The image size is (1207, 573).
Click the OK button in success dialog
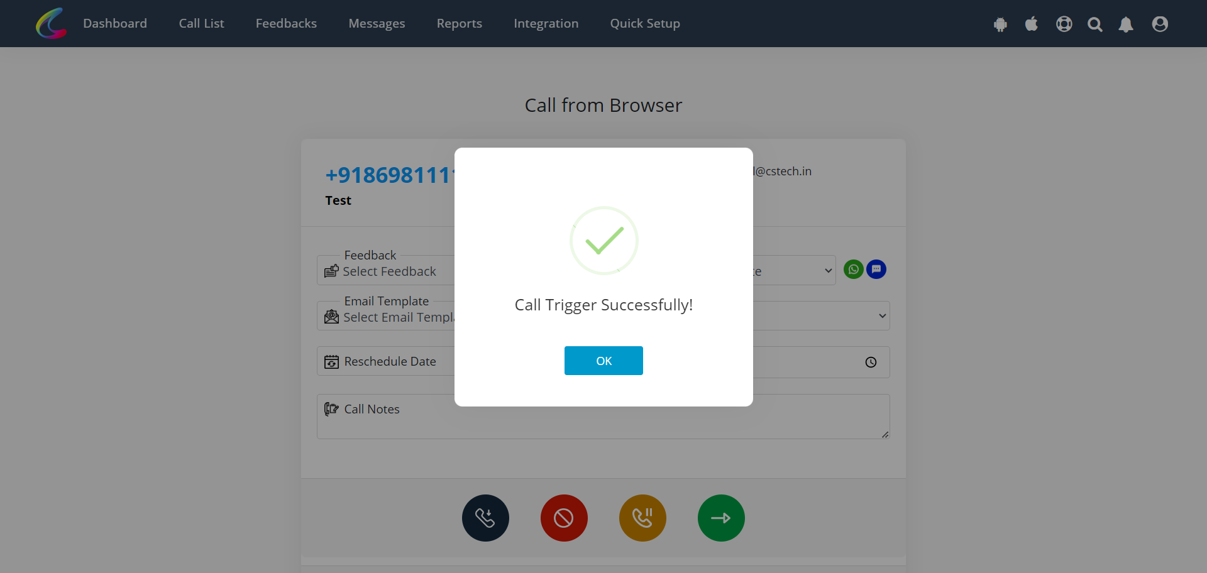tap(603, 361)
